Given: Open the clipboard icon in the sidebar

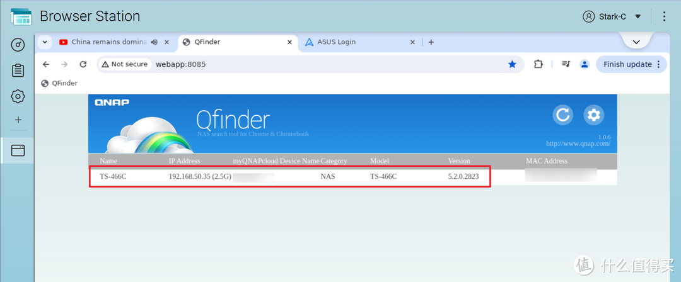Looking at the screenshot, I should pos(18,70).
